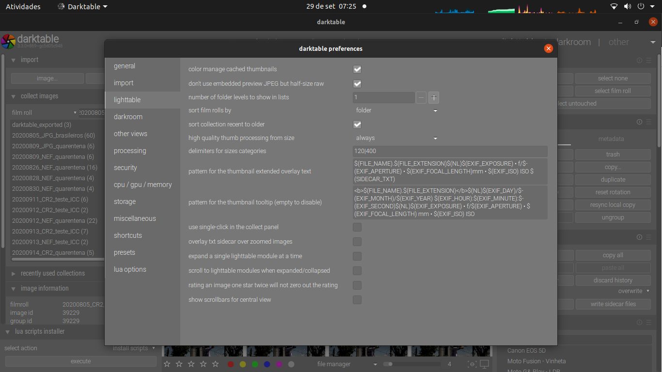Click the execute button in lua scripts installer
The width and height of the screenshot is (662, 372).
click(80, 361)
